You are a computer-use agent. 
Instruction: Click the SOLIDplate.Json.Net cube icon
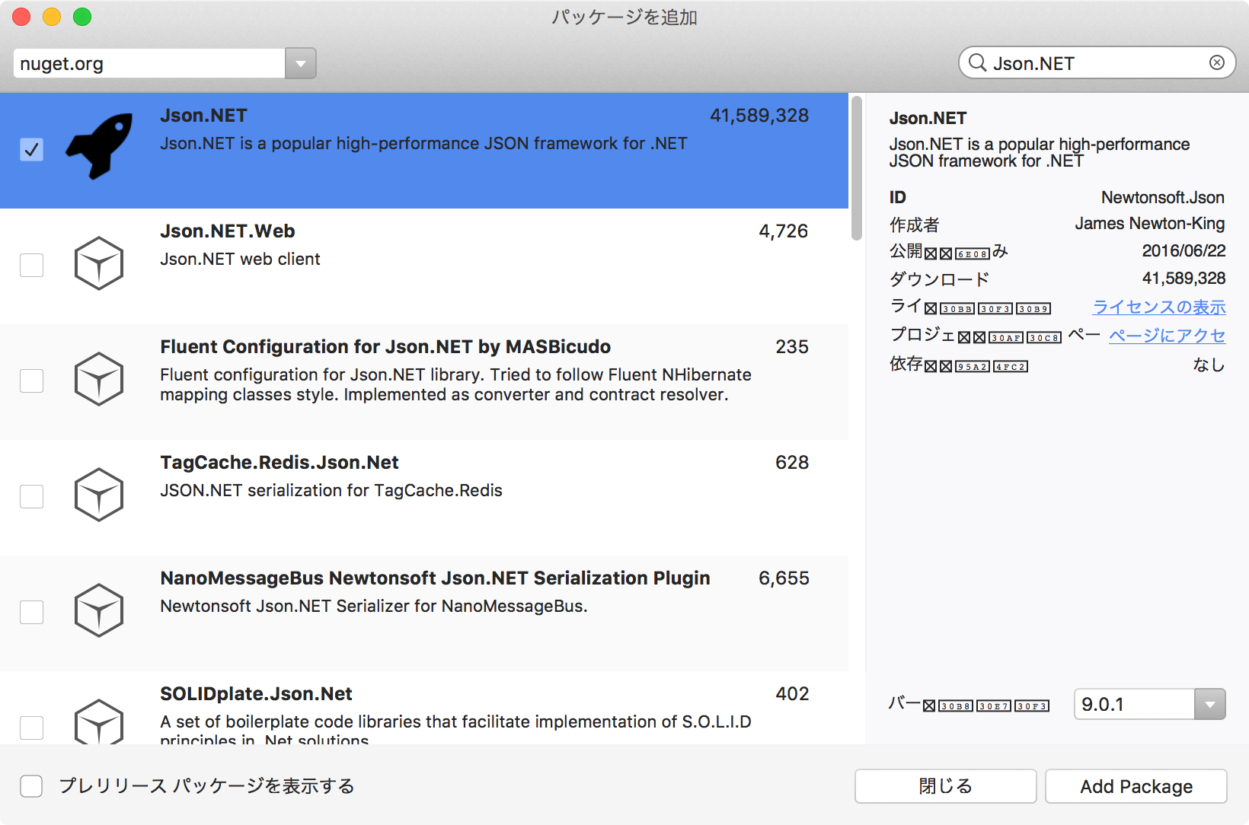coord(99,721)
